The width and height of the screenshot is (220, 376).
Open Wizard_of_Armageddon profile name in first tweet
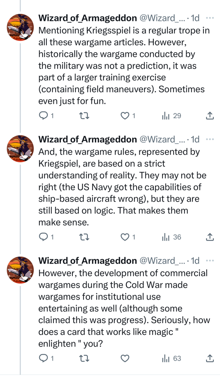87,18
